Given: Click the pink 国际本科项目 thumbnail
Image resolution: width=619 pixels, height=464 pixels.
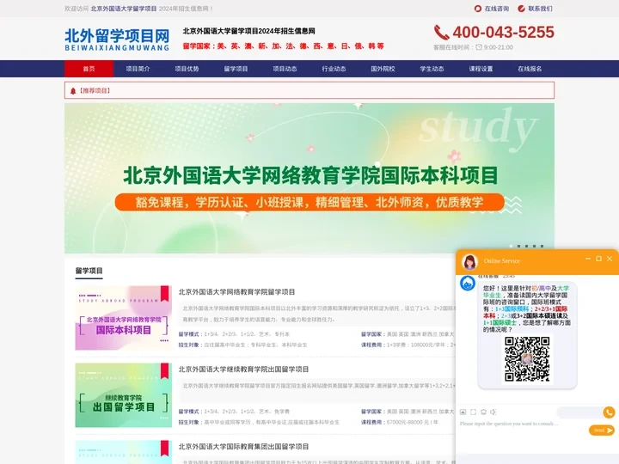Looking at the screenshot, I should [x=124, y=318].
